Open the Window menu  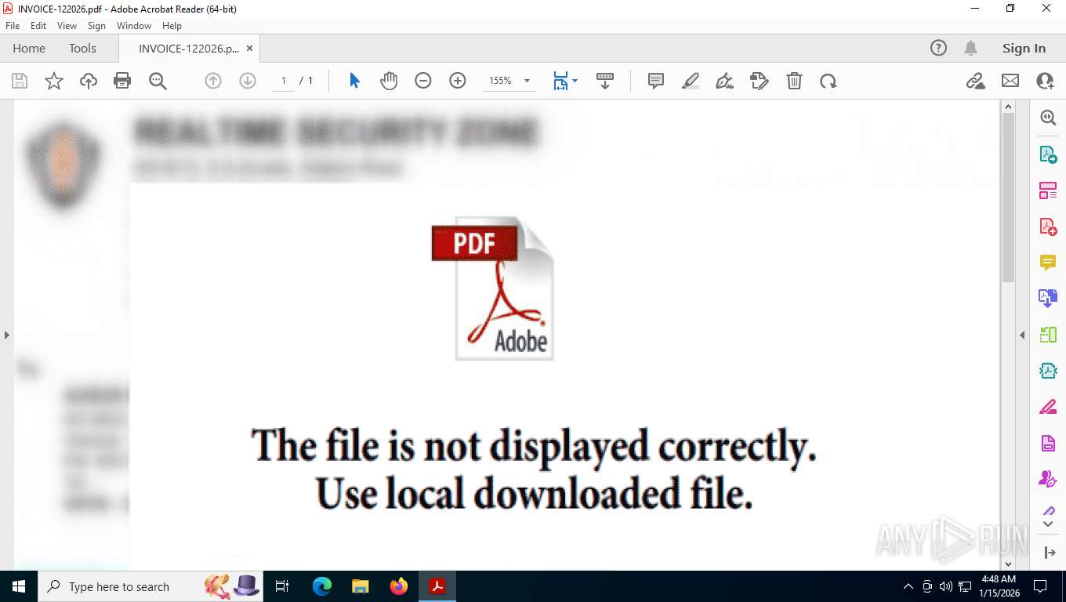click(x=134, y=26)
